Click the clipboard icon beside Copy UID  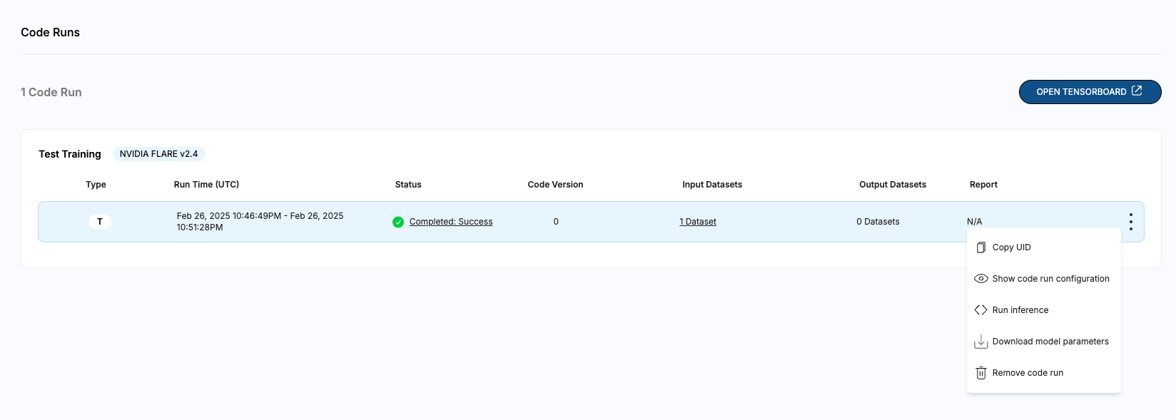point(981,247)
